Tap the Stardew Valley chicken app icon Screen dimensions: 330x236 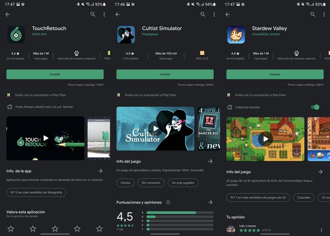(x=236, y=35)
